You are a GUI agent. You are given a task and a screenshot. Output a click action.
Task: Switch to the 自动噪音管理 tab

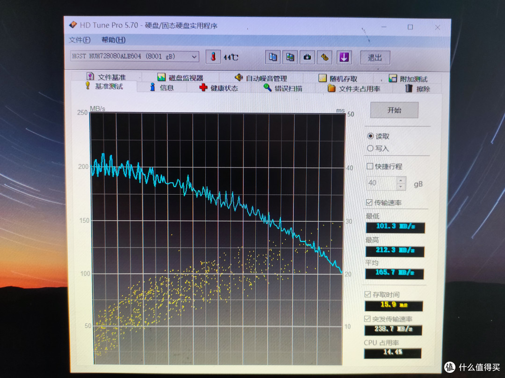click(261, 78)
